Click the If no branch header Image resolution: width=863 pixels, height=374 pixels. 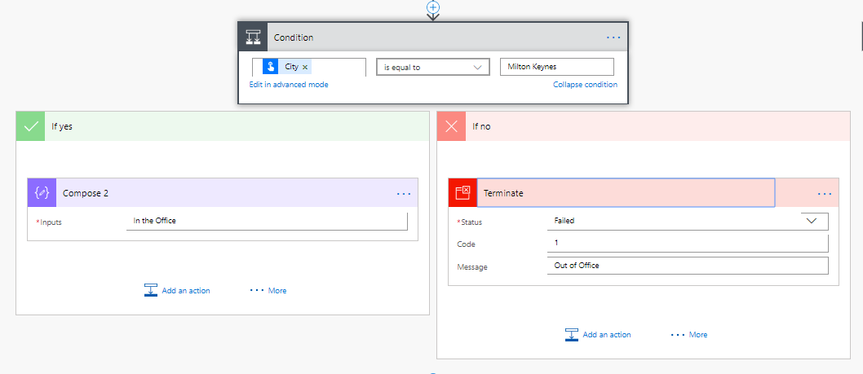click(644, 126)
